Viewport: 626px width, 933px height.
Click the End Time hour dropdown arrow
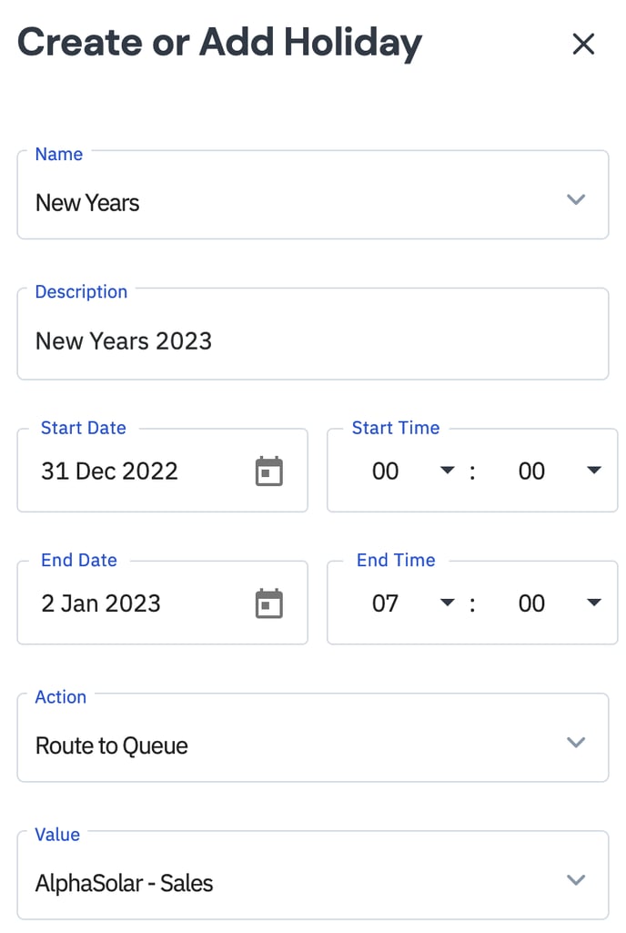(x=447, y=603)
